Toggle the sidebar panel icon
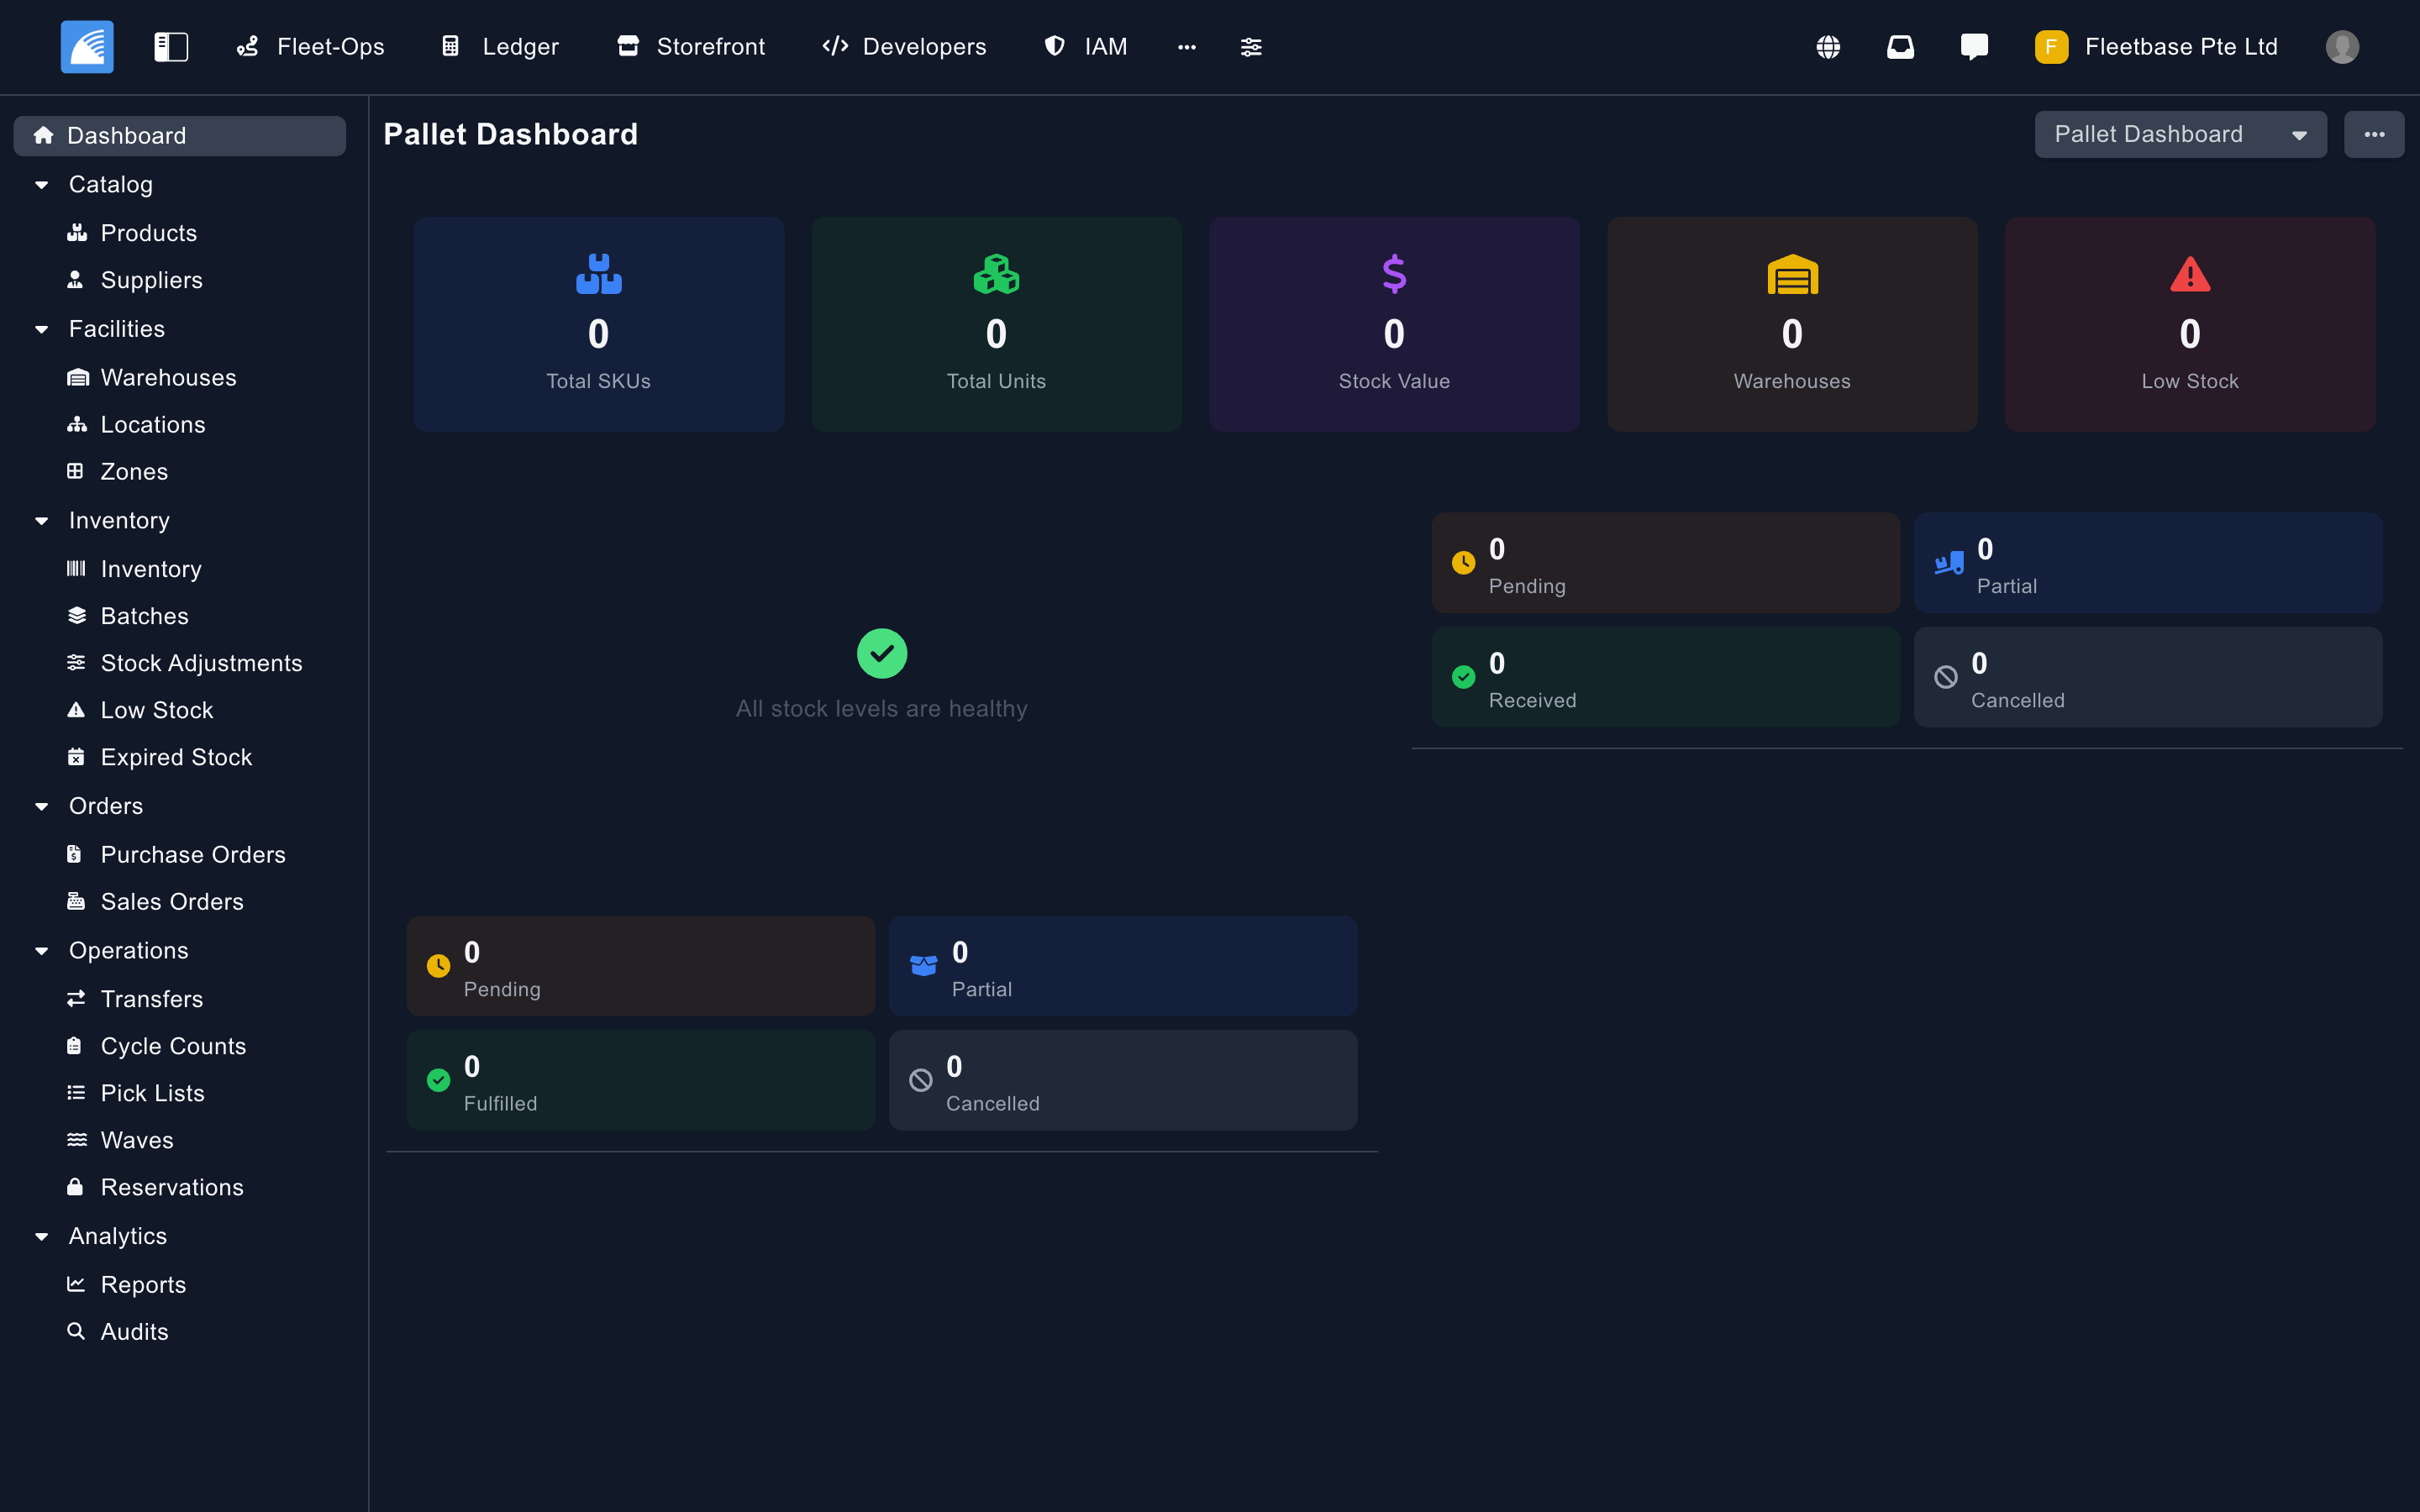This screenshot has width=2420, height=1512. click(x=171, y=47)
